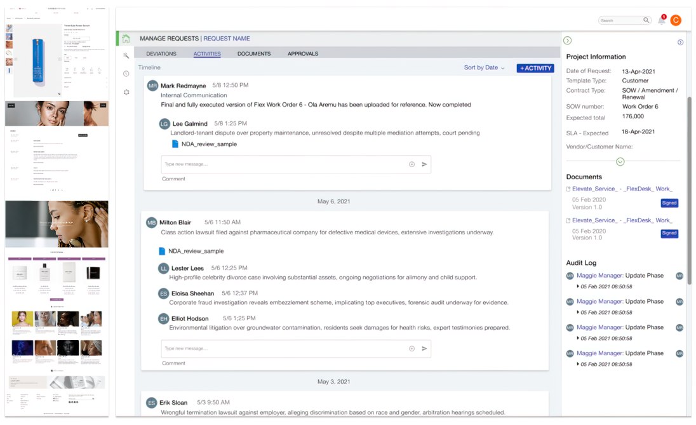Viewport: 696px width, 425px height.
Task: Click the yellow-background portrait thumbnail in left webpage
Action: tap(22, 319)
